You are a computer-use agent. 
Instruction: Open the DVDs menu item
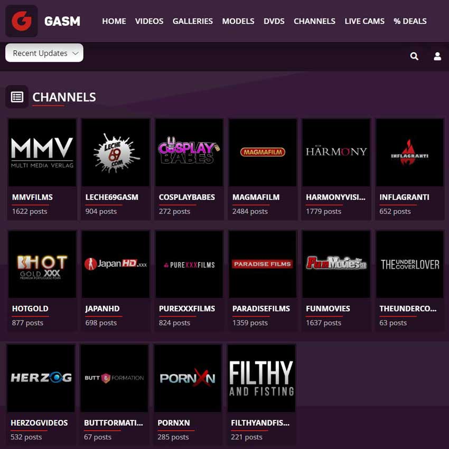(x=274, y=21)
